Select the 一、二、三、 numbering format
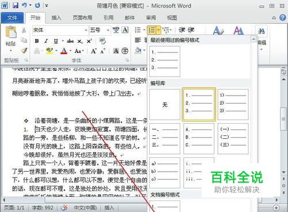This screenshot has height=212, width=288. pyautogui.click(x=165, y=139)
